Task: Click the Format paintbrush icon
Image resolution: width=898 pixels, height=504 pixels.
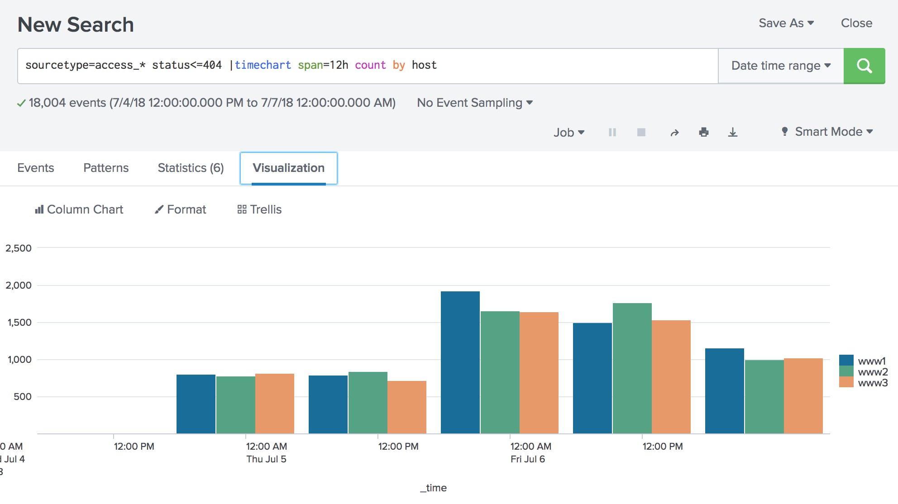Action: [x=159, y=209]
